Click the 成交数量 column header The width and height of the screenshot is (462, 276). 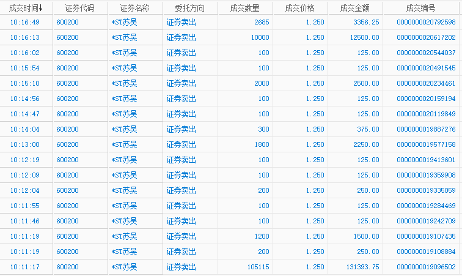click(x=245, y=8)
